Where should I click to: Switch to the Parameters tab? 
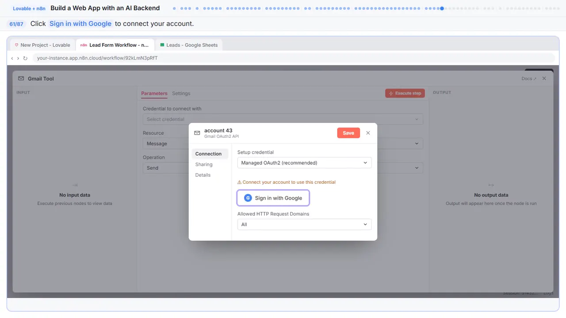[154, 93]
